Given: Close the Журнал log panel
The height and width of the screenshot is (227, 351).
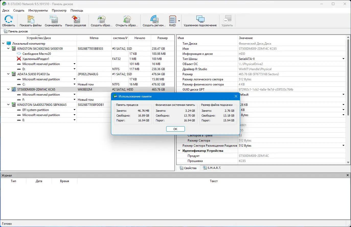Looking at the screenshot, I should 347,175.
